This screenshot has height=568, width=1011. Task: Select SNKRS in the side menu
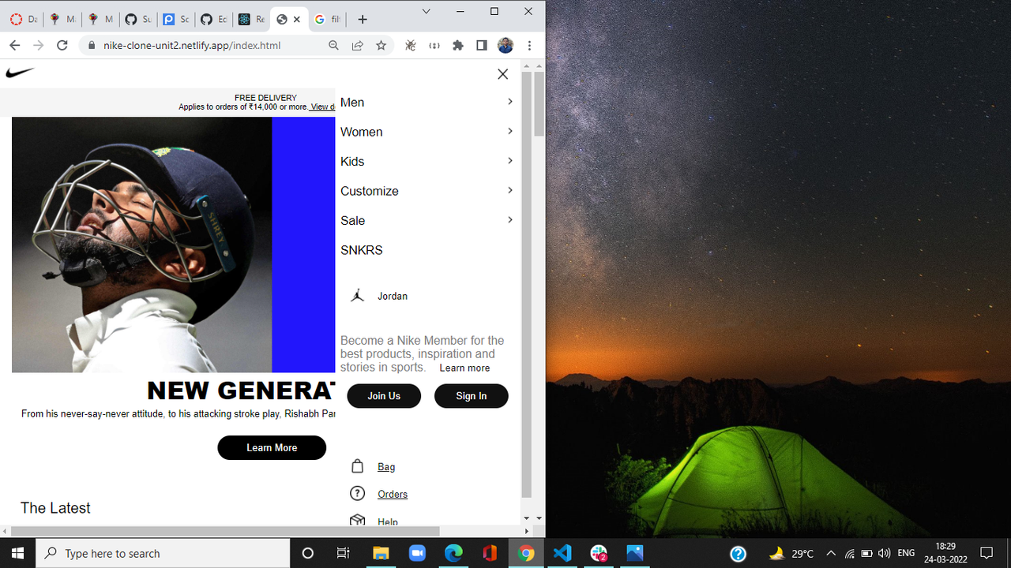click(362, 250)
